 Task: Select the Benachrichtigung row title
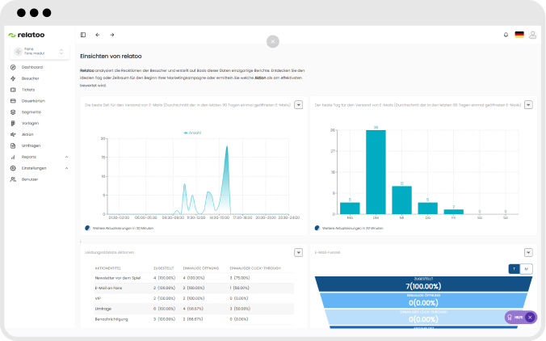click(111, 319)
